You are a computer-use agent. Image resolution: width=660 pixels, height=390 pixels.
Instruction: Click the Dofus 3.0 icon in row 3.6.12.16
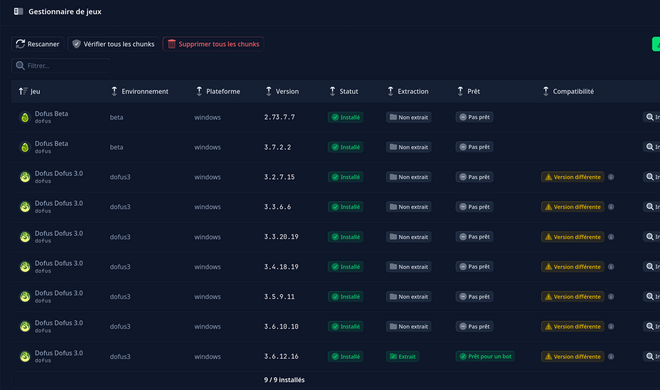coord(25,357)
